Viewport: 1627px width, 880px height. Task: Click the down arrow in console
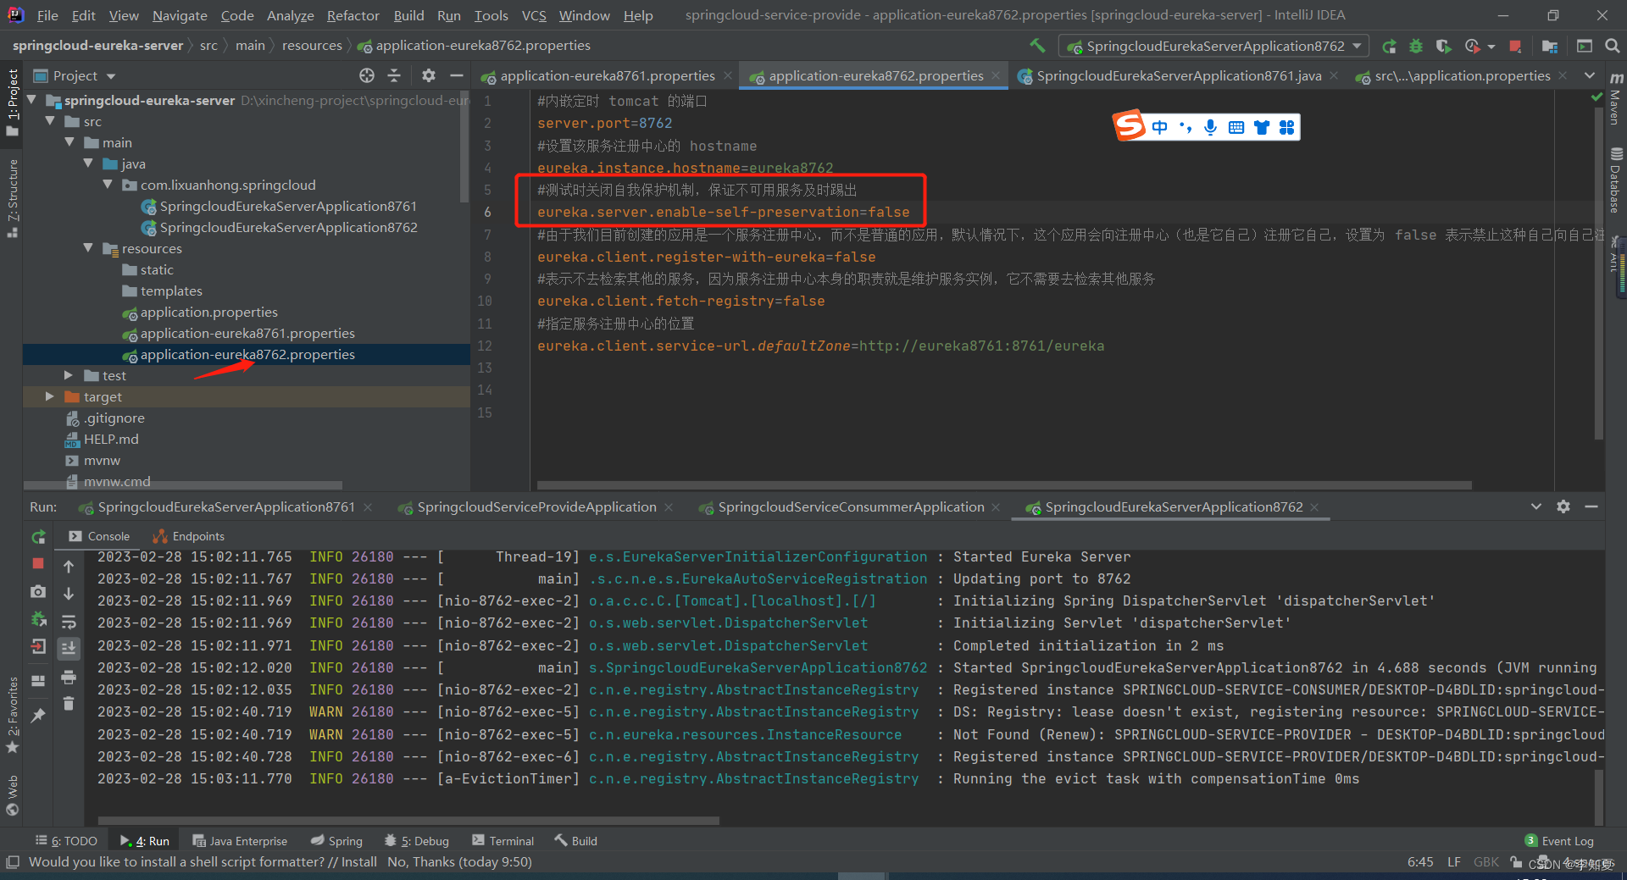click(x=69, y=594)
